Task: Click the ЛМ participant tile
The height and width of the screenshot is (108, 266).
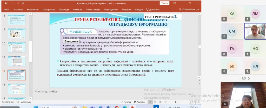Action: (x=255, y=14)
